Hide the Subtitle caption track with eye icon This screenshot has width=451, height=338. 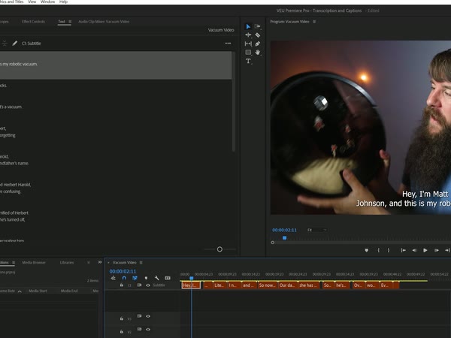coord(148,285)
